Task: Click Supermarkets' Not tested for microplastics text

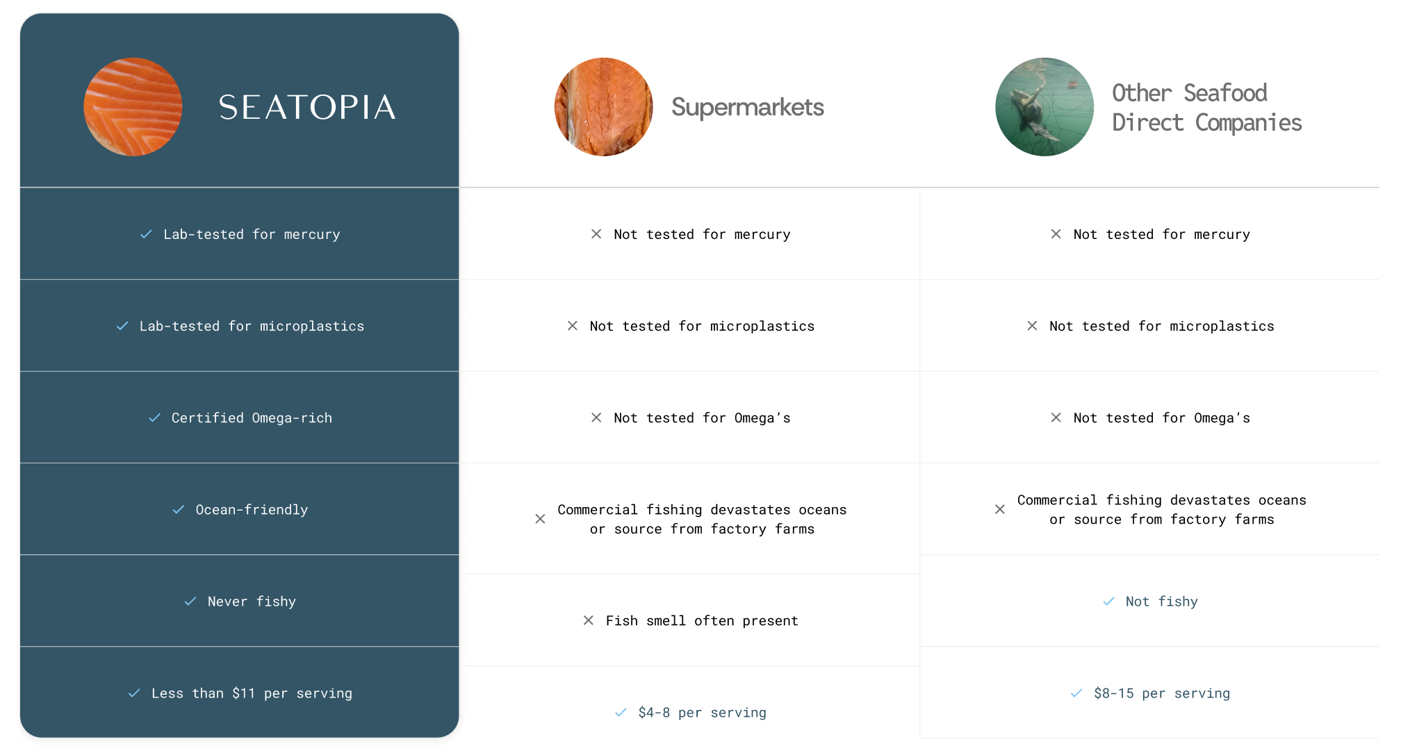Action: pyautogui.click(x=702, y=326)
